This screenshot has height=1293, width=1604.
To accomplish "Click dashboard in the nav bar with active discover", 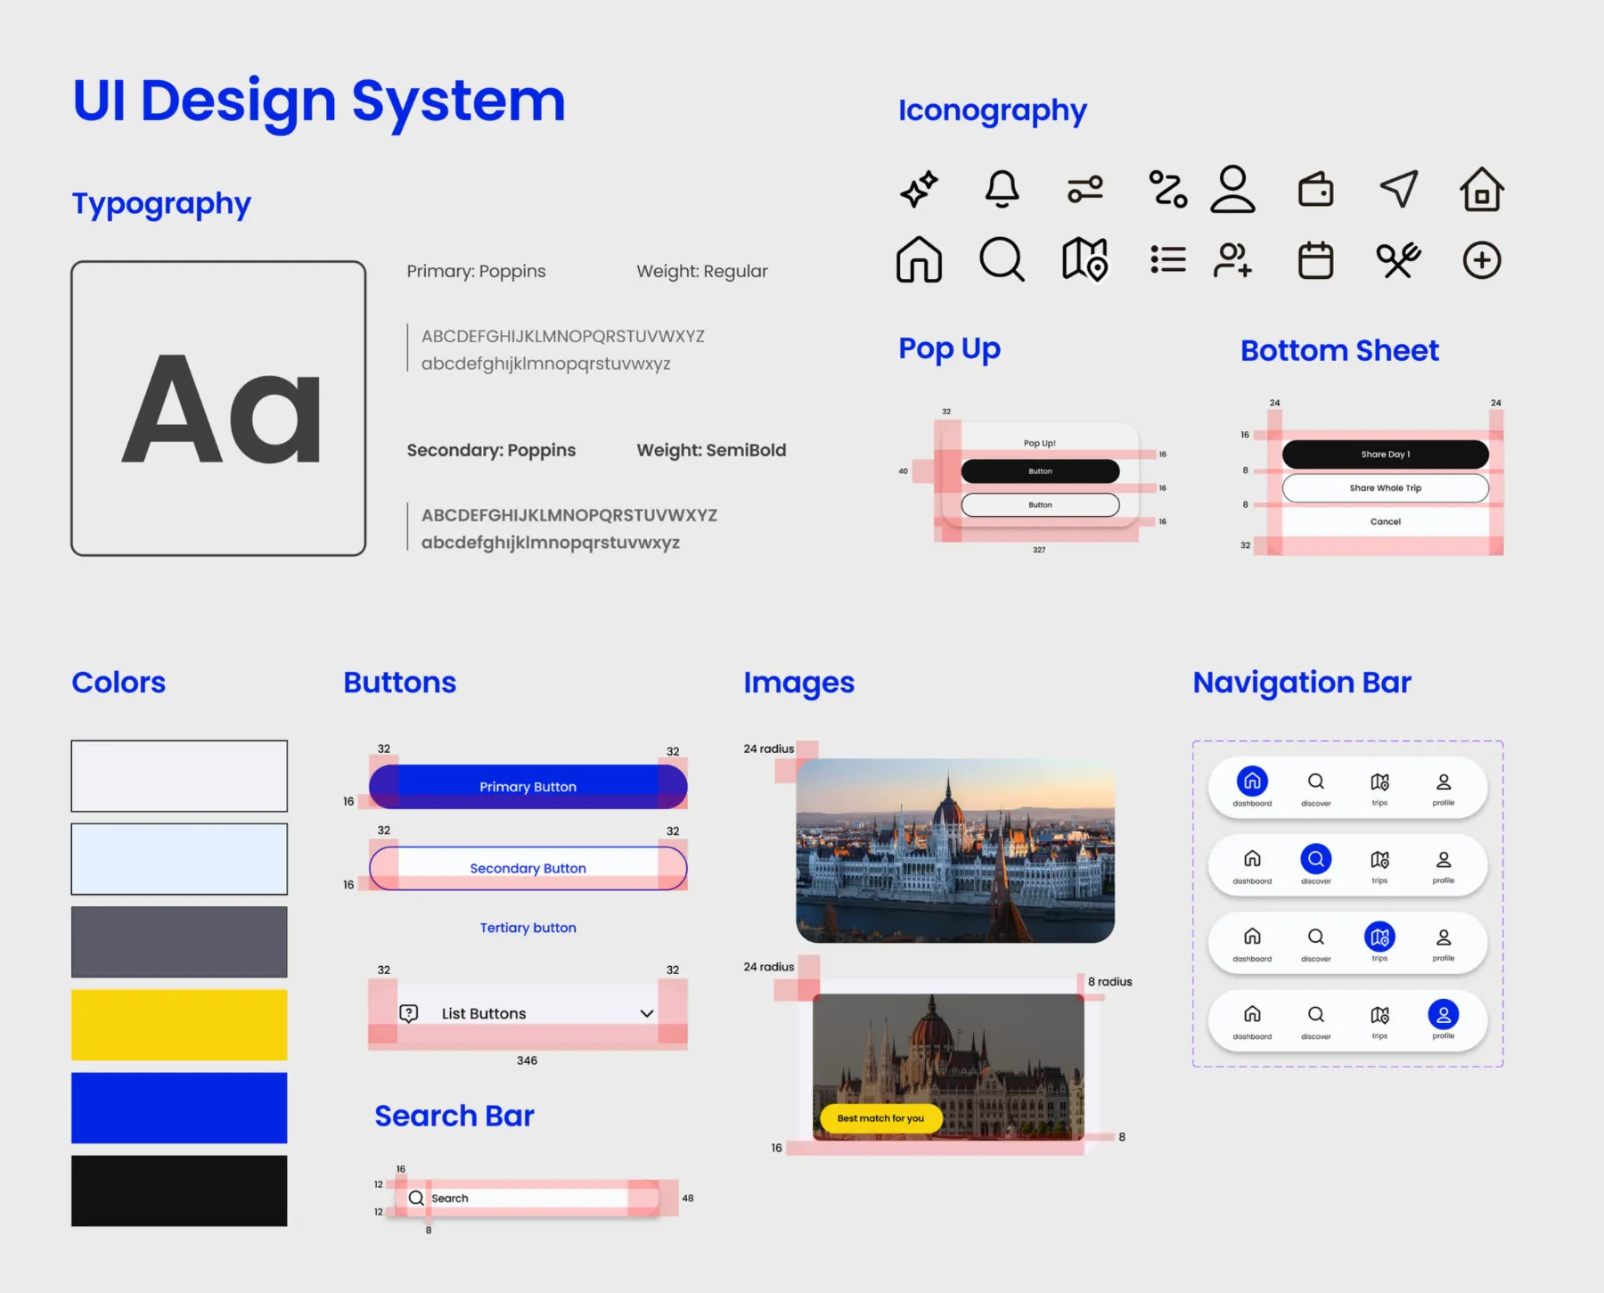I will [x=1252, y=865].
